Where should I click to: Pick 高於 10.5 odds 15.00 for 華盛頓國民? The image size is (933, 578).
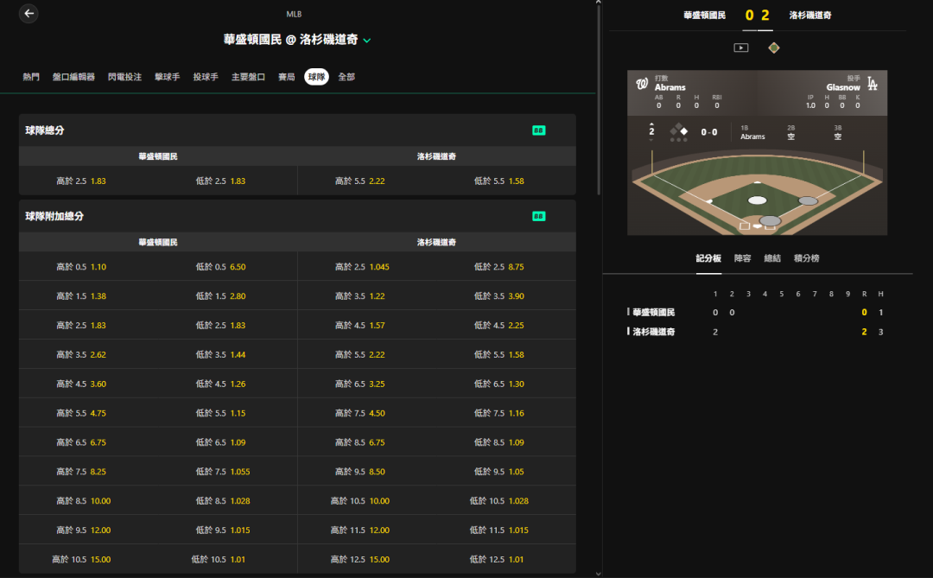81,560
